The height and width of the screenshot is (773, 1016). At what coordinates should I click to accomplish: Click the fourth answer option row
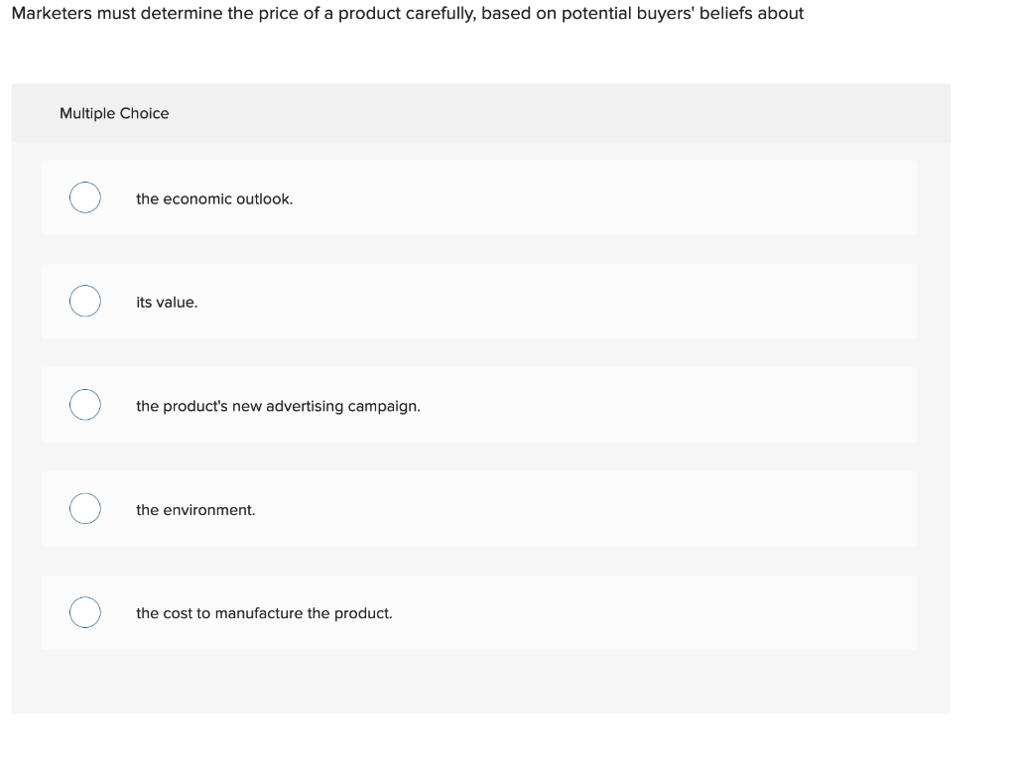[x=479, y=508]
